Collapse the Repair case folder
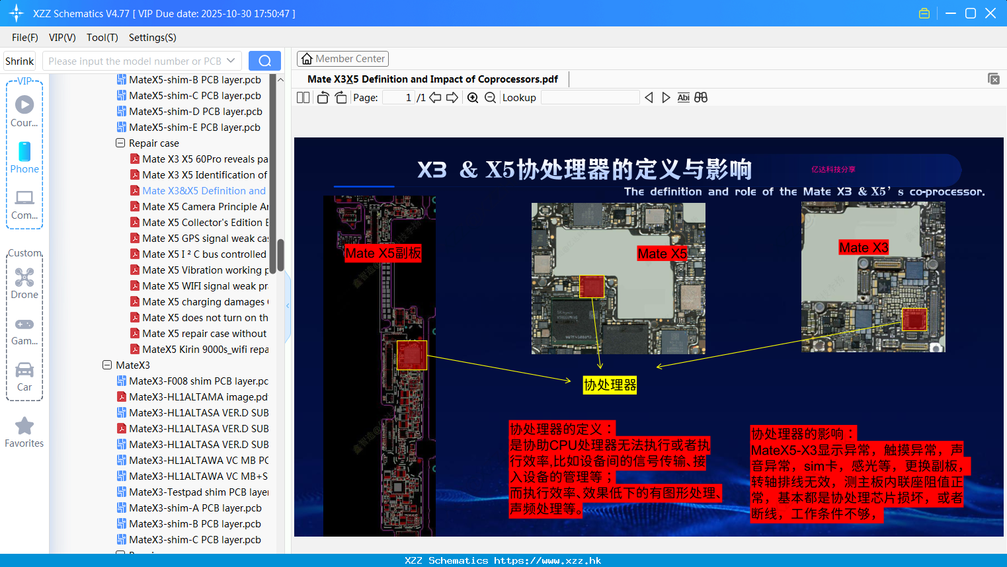The image size is (1007, 567). tap(120, 143)
